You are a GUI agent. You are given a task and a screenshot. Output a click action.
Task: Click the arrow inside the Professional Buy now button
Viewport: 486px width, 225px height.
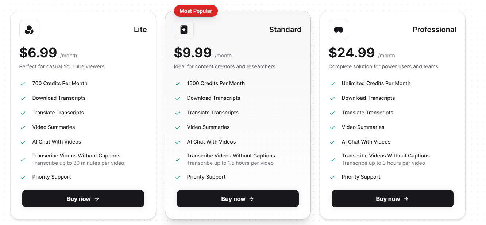pyautogui.click(x=406, y=199)
